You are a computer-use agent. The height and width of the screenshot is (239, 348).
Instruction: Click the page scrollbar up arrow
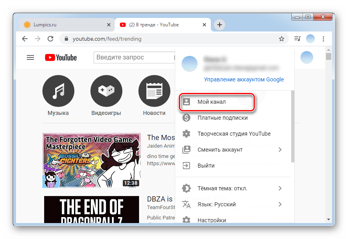tap(329, 50)
